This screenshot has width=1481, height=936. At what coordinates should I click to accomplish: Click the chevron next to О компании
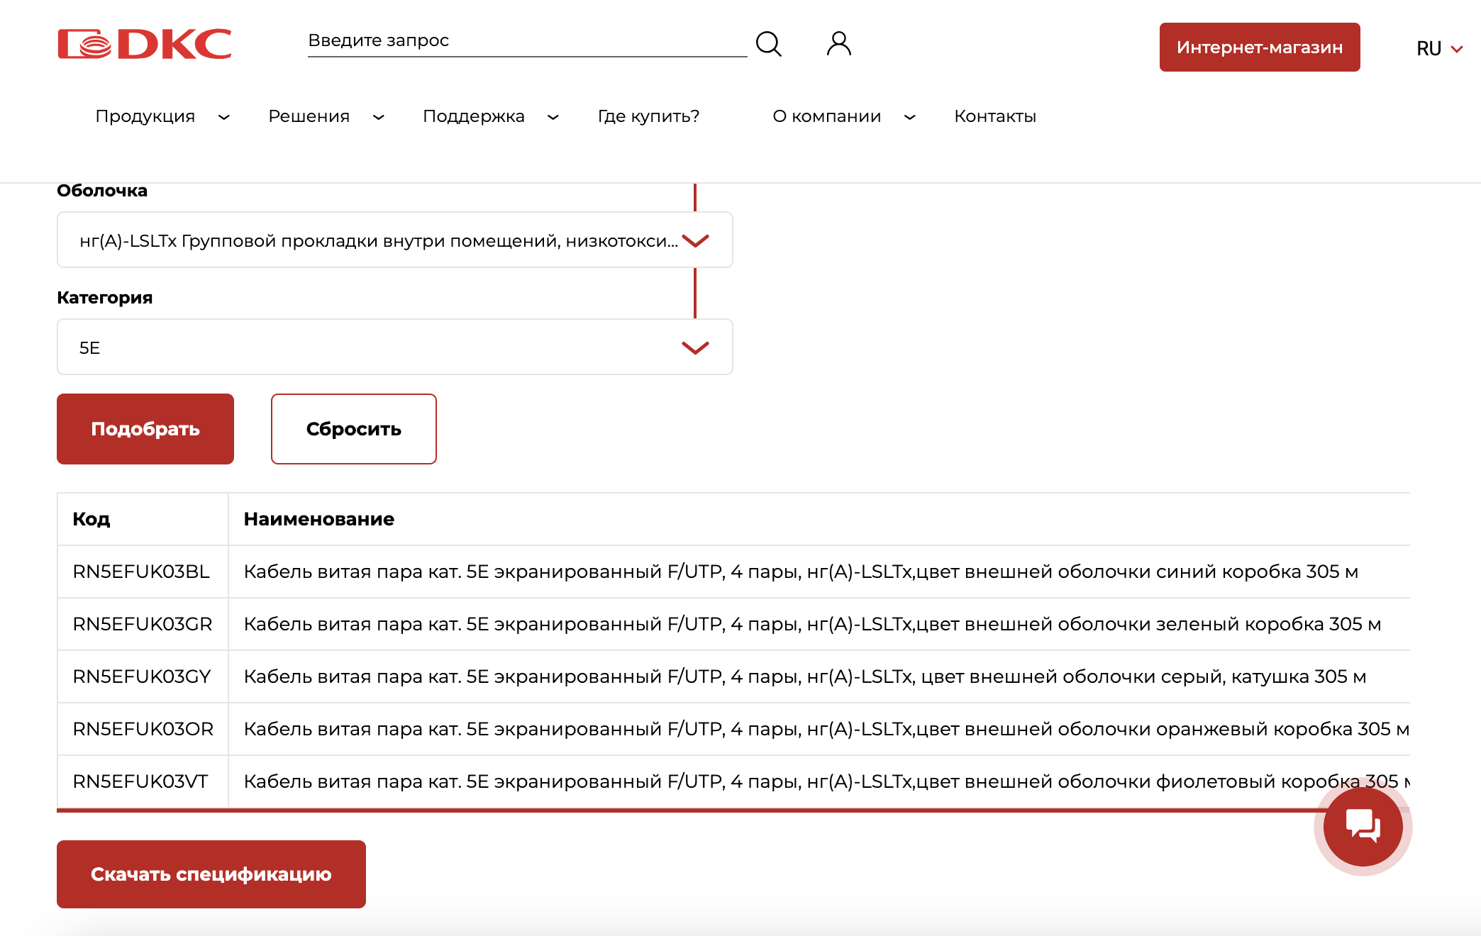pyautogui.click(x=910, y=117)
